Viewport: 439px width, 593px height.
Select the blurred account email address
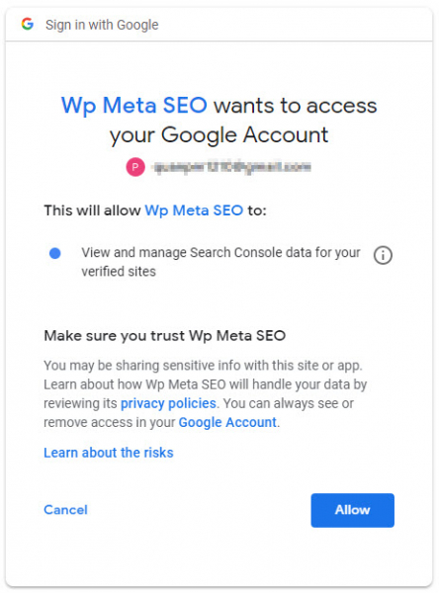(x=232, y=167)
